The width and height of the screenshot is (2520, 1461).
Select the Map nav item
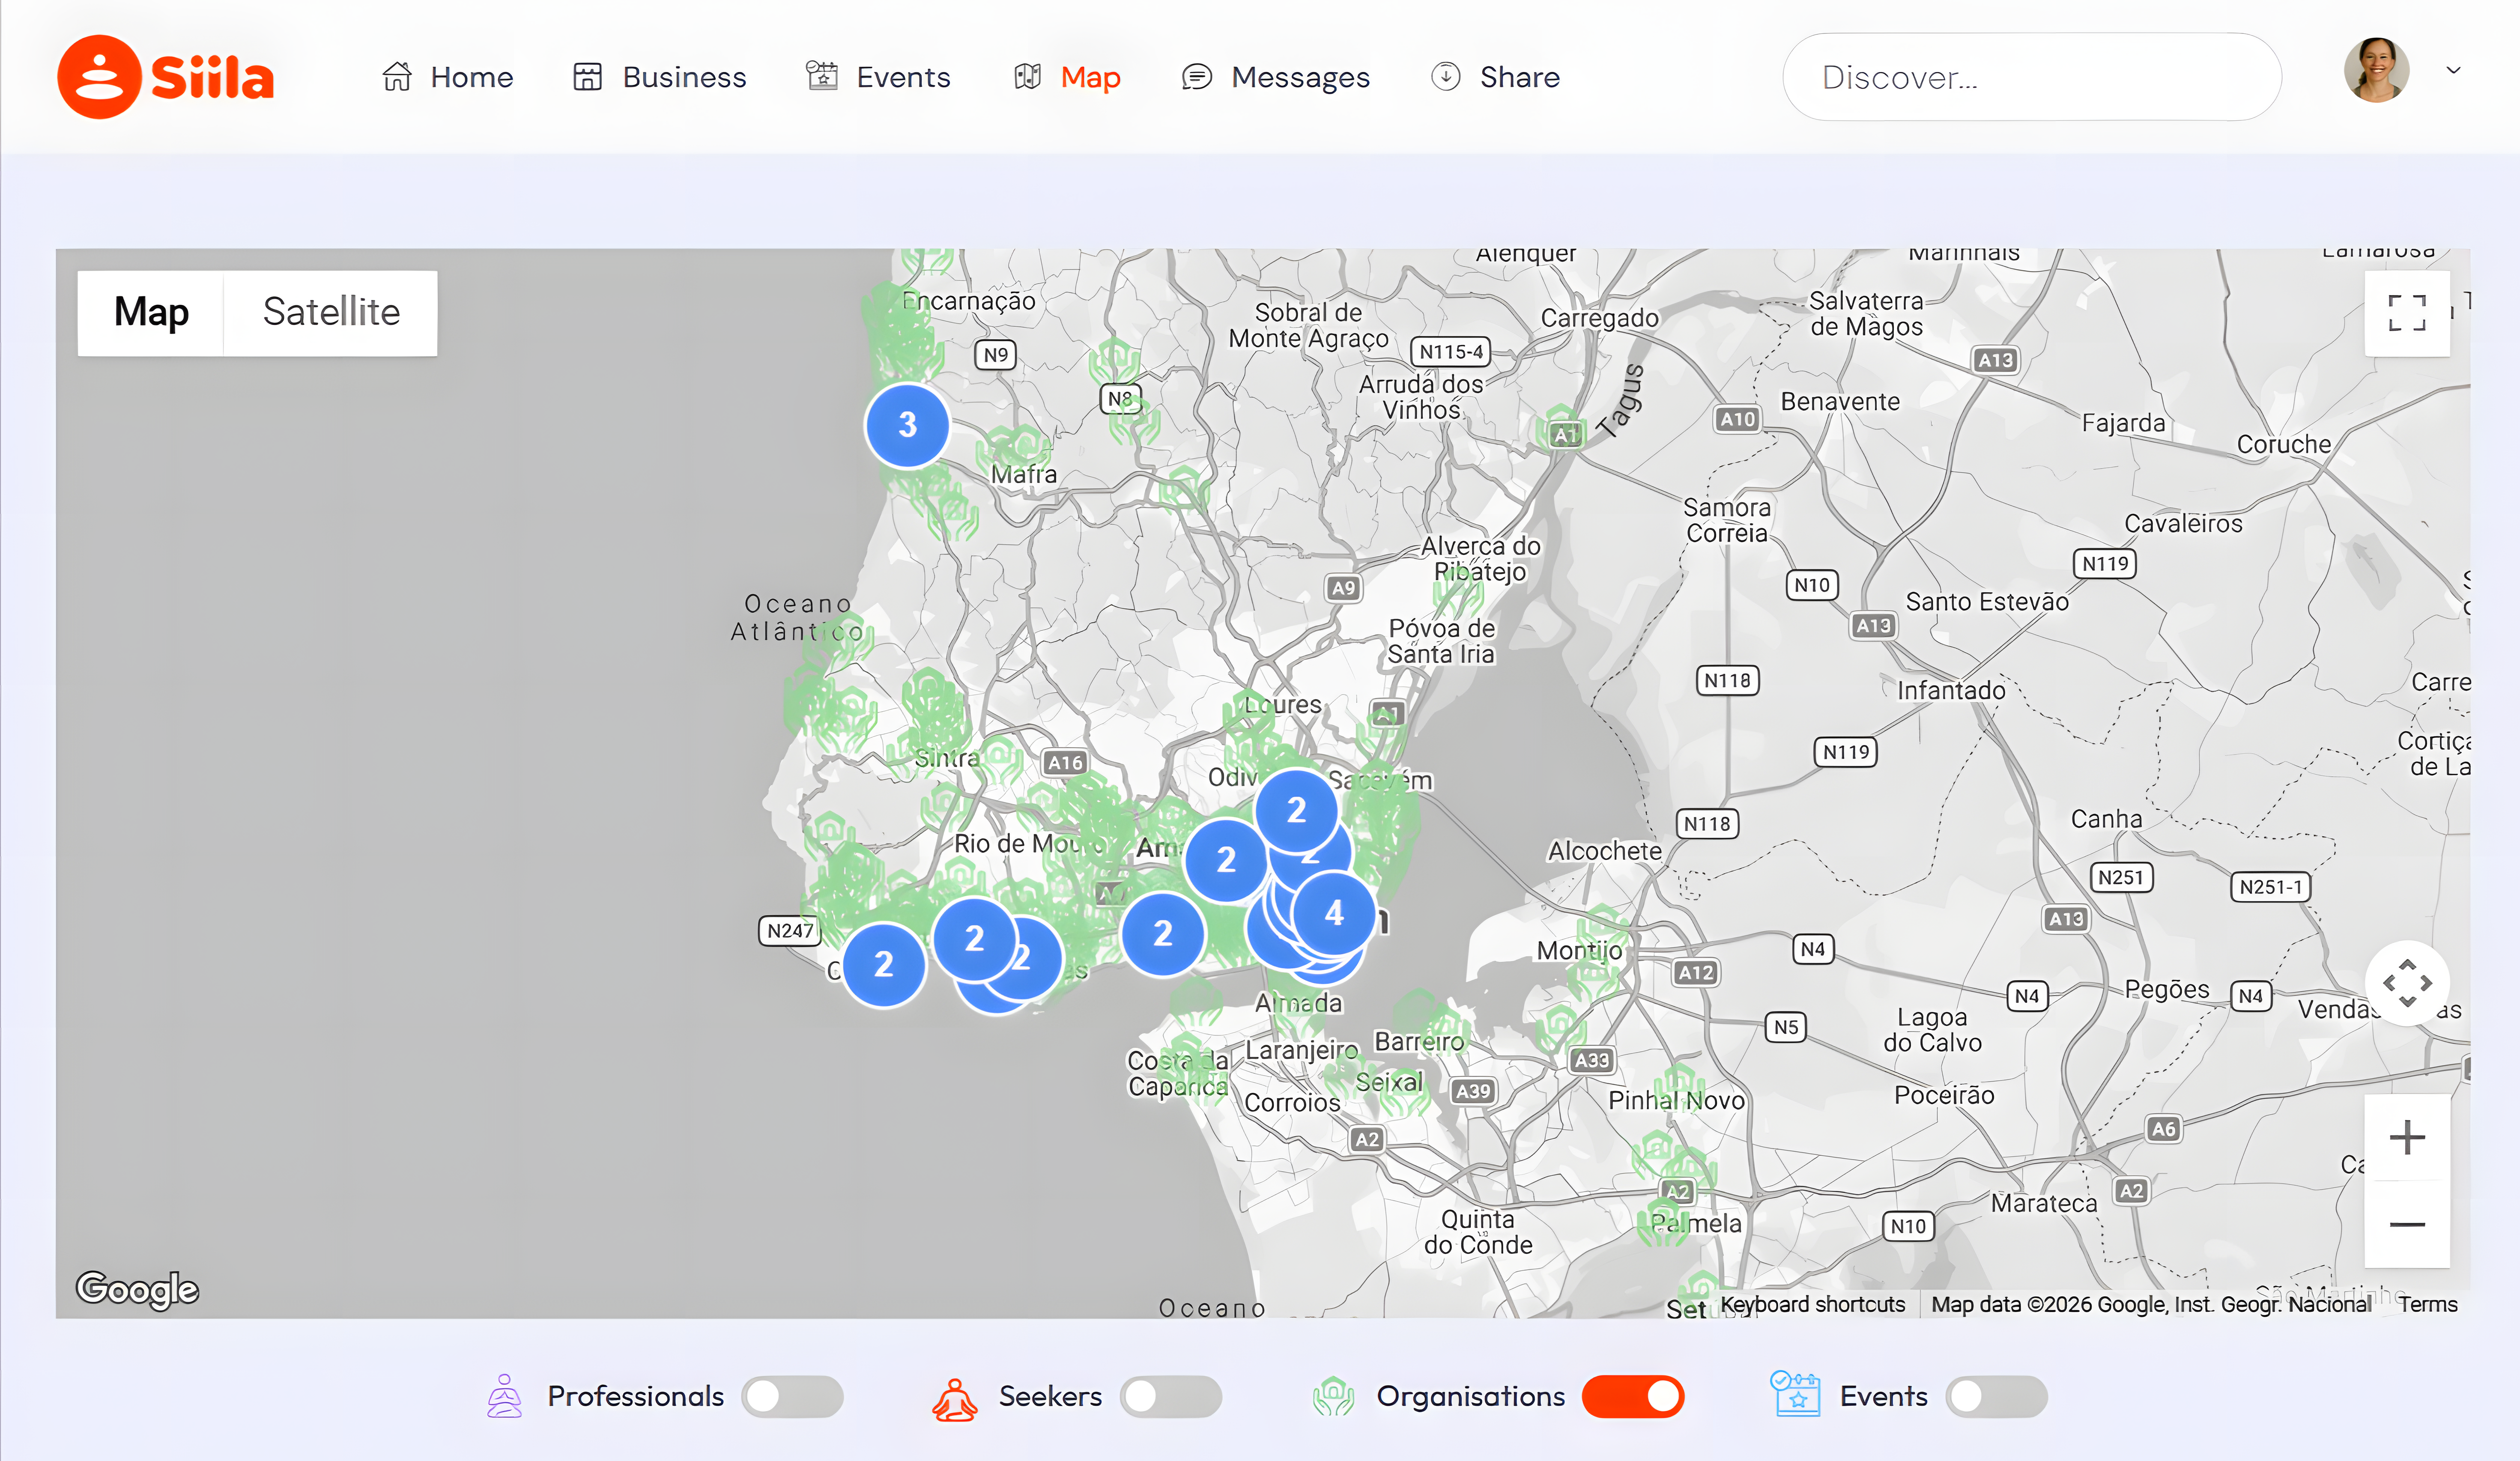[1067, 77]
